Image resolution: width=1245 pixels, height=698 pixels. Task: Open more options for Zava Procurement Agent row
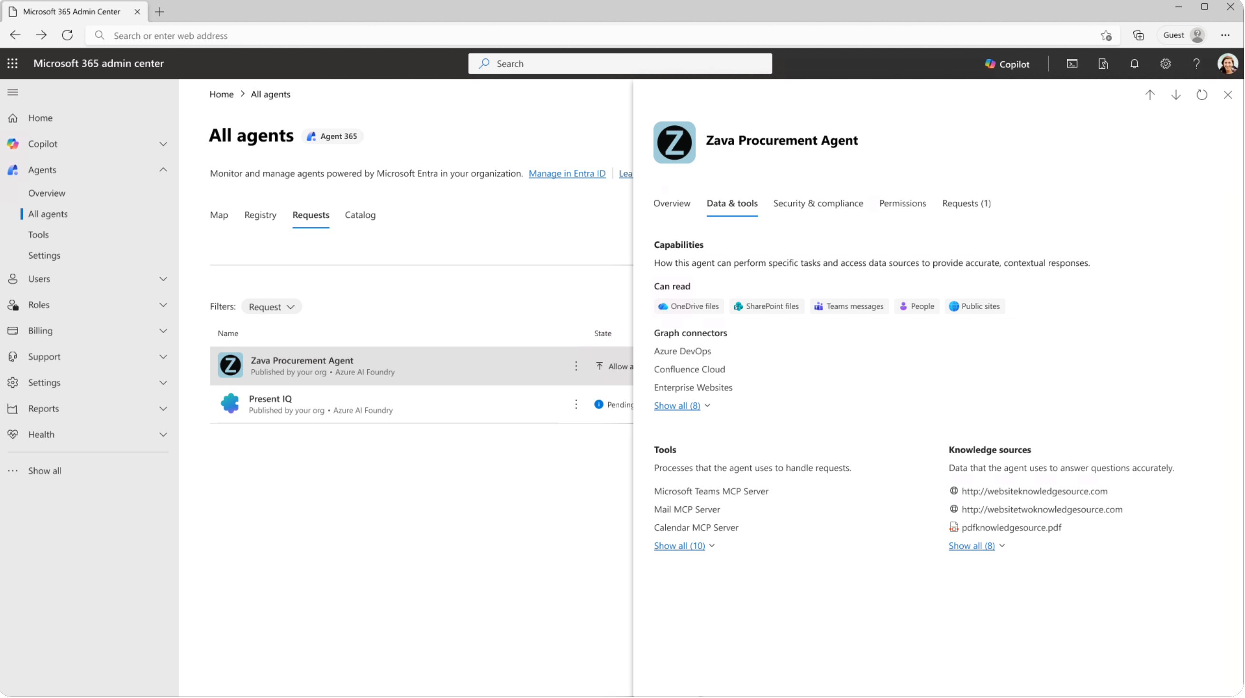[x=576, y=366]
